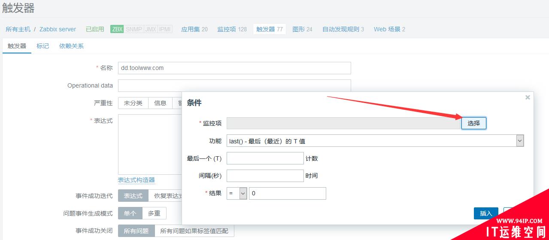Click the SNMP availability badge
Viewport: 549px width, 240px height.
point(133,29)
